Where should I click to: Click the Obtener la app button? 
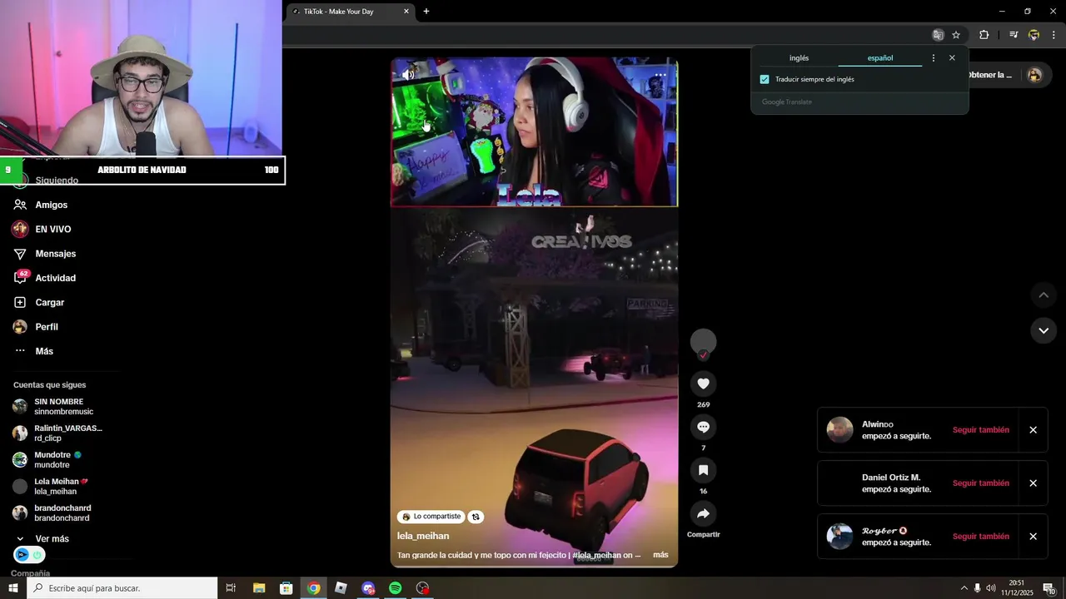(991, 75)
